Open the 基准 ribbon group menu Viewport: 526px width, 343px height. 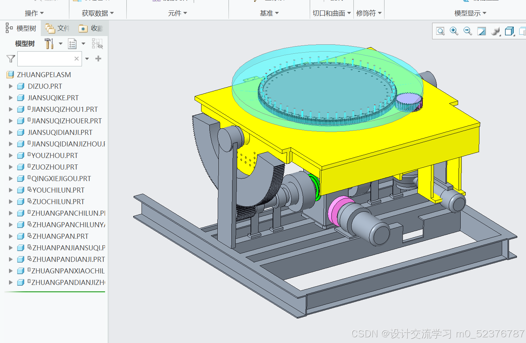(x=269, y=13)
